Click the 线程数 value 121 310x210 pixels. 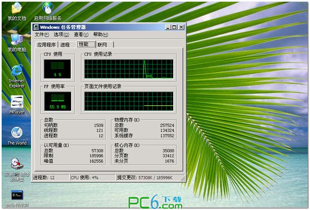[x=100, y=130]
